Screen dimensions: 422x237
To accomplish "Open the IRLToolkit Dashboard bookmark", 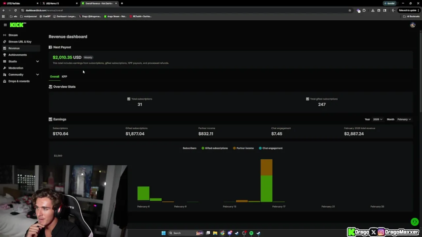I will (x=140, y=16).
